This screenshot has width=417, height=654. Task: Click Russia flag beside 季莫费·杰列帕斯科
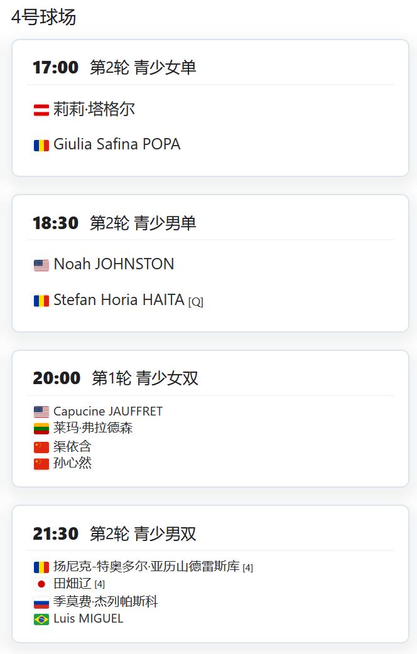(x=41, y=603)
